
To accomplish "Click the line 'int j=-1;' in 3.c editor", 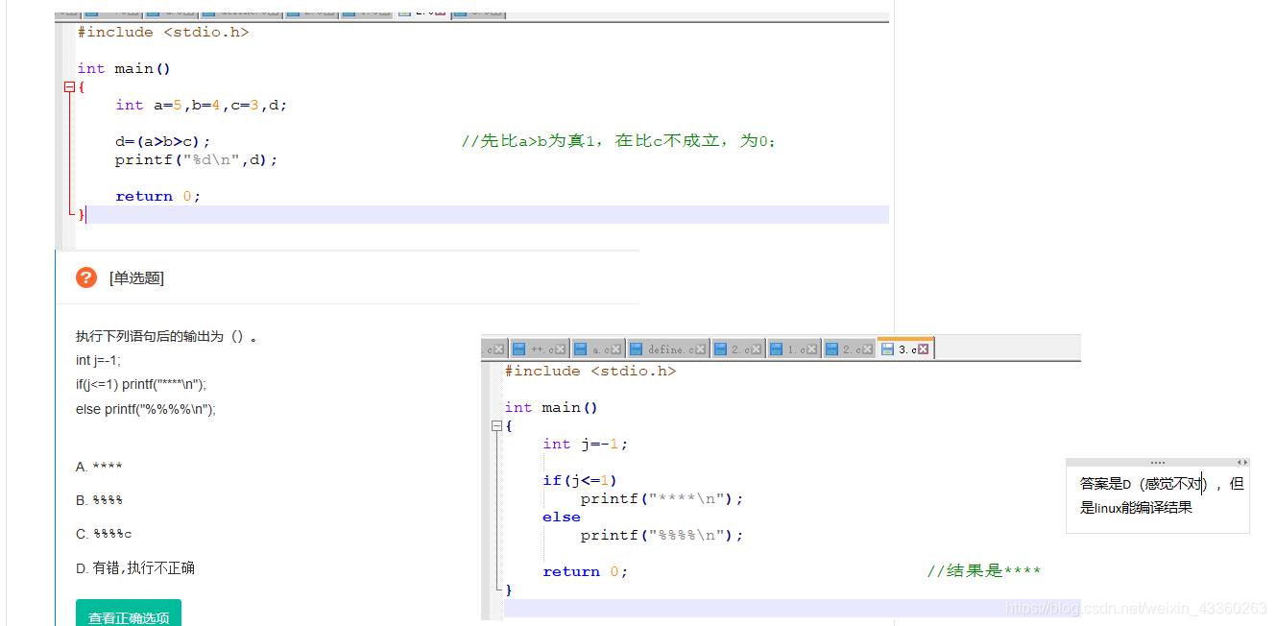I will pyautogui.click(x=586, y=444).
